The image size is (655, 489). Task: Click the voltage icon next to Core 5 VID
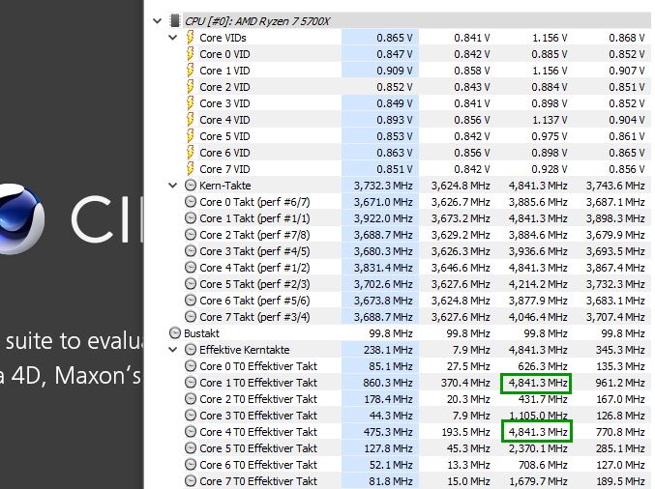pos(190,136)
